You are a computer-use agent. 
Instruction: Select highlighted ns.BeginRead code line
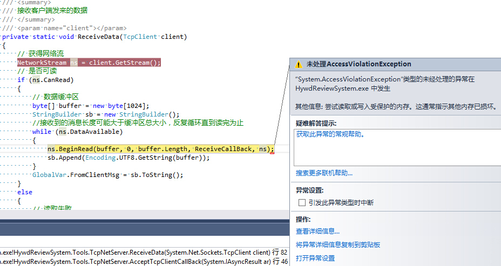coord(161,149)
